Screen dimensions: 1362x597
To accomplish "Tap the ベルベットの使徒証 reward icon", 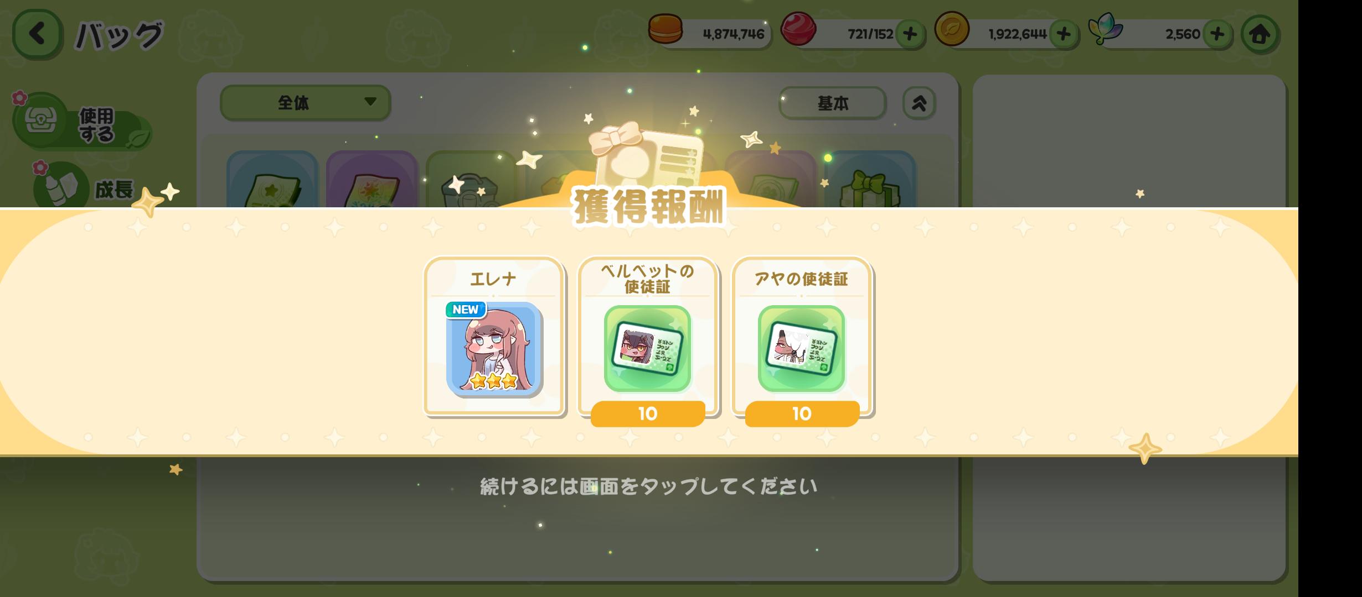I will (x=648, y=348).
